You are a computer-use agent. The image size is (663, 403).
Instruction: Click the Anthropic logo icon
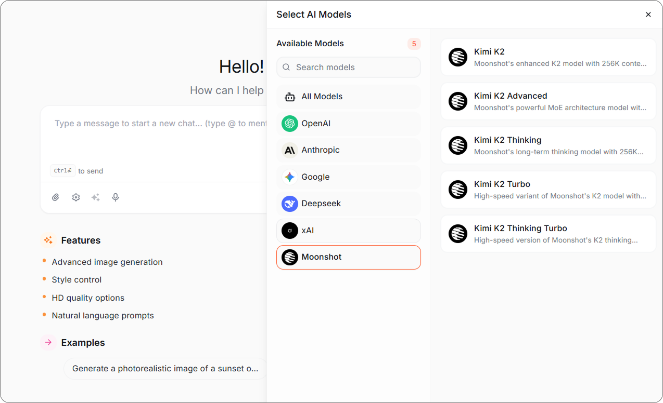290,150
